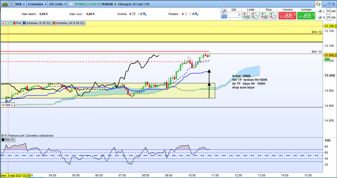Click the wrench trading settings icon
The image size is (337, 178).
point(224,11)
